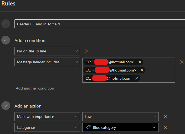Delete the 'Message header includes' condition row
This screenshot has height=134, width=185.
(182, 62)
